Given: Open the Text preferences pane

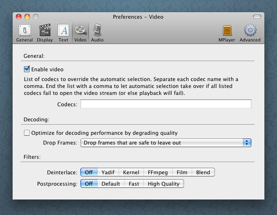Looking at the screenshot, I should click(x=63, y=33).
